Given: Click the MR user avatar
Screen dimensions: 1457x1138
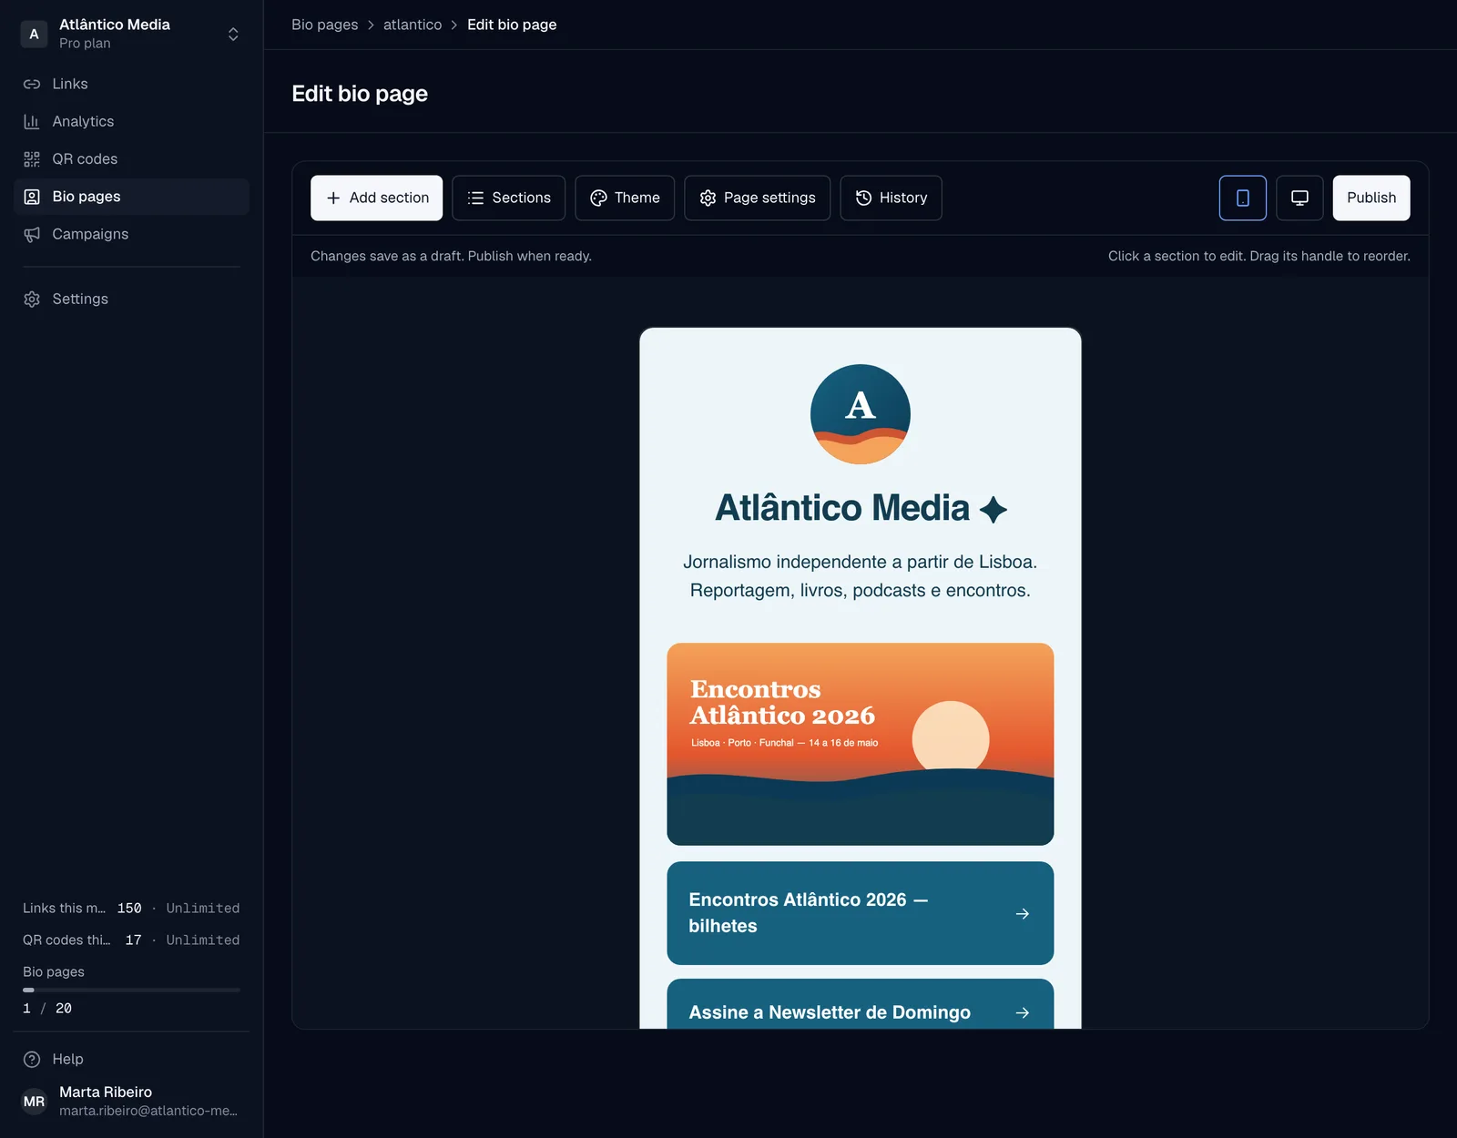Looking at the screenshot, I should tap(34, 1102).
